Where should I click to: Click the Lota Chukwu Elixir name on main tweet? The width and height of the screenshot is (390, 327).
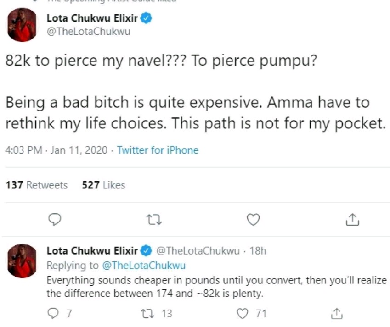click(92, 19)
